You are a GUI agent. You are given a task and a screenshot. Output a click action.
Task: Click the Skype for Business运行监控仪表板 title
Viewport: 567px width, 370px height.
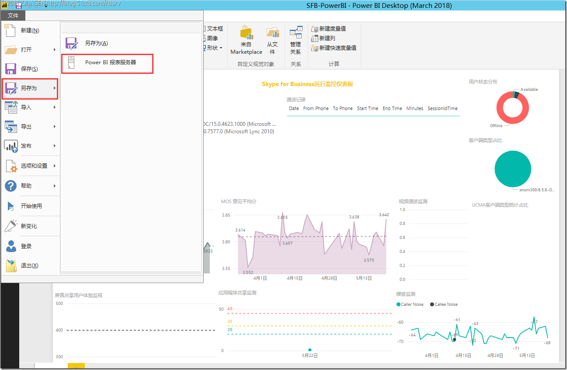(x=307, y=84)
